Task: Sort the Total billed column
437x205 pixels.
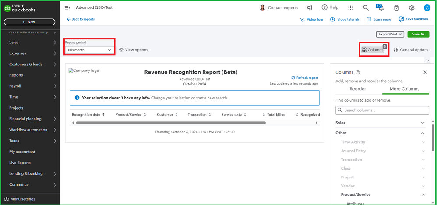Action: 264,115
